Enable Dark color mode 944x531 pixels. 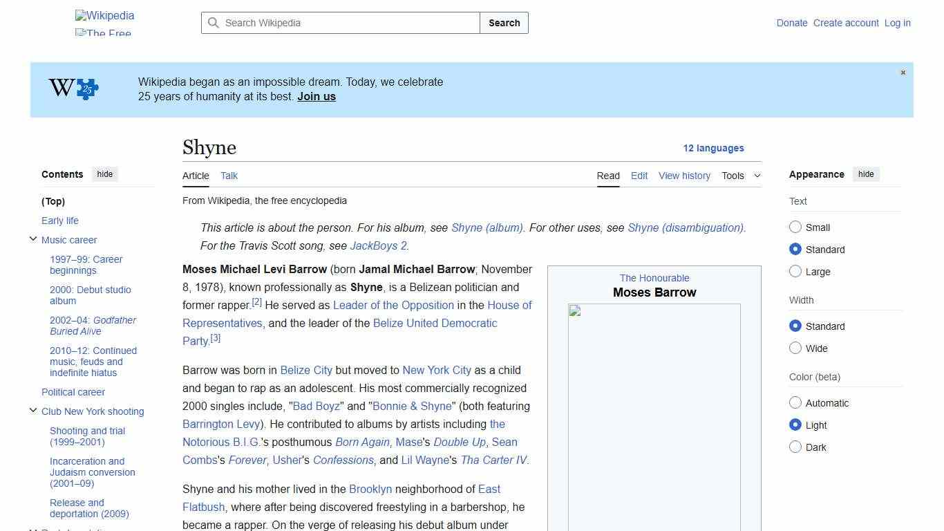(795, 447)
